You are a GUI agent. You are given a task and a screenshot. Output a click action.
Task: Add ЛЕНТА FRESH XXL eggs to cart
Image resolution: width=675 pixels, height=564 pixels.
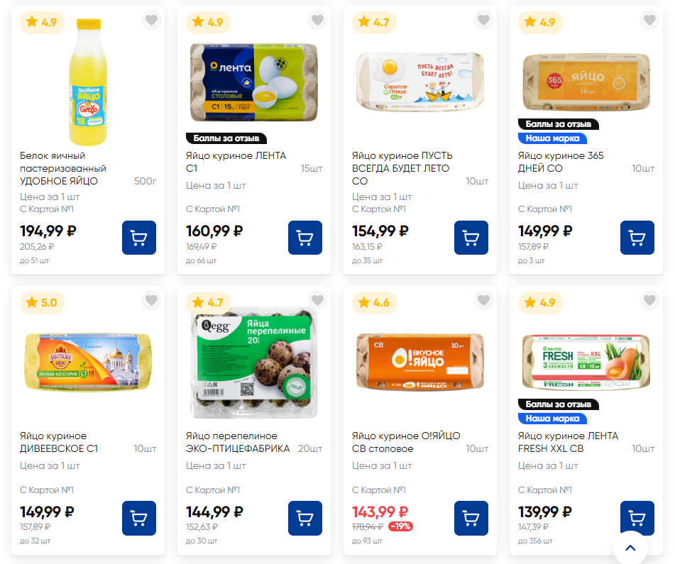(637, 518)
